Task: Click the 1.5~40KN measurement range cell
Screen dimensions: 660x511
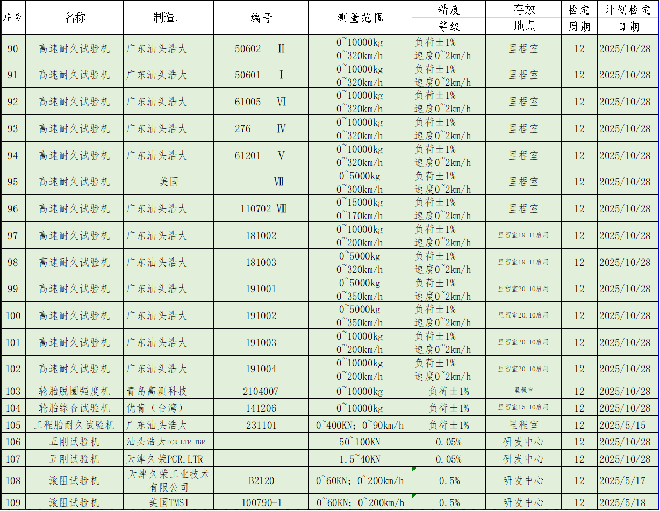Action: (360, 459)
